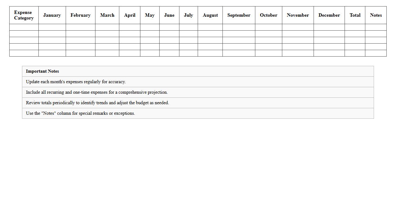396x201 pixels.
Task: Click the Notes column header
Action: click(x=376, y=15)
